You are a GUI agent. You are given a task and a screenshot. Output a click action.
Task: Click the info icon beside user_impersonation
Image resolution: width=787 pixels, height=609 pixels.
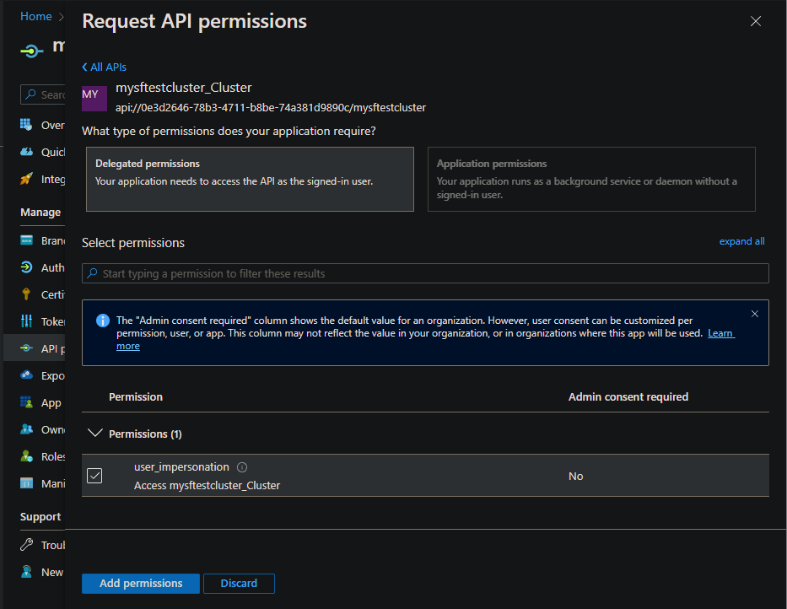[x=242, y=467]
